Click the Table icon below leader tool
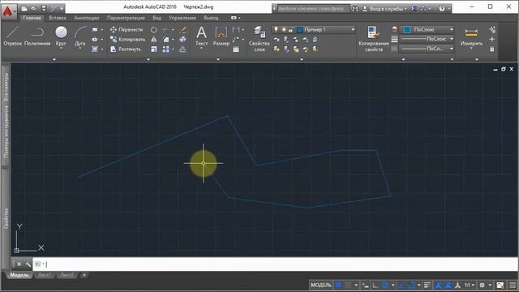 click(236, 49)
